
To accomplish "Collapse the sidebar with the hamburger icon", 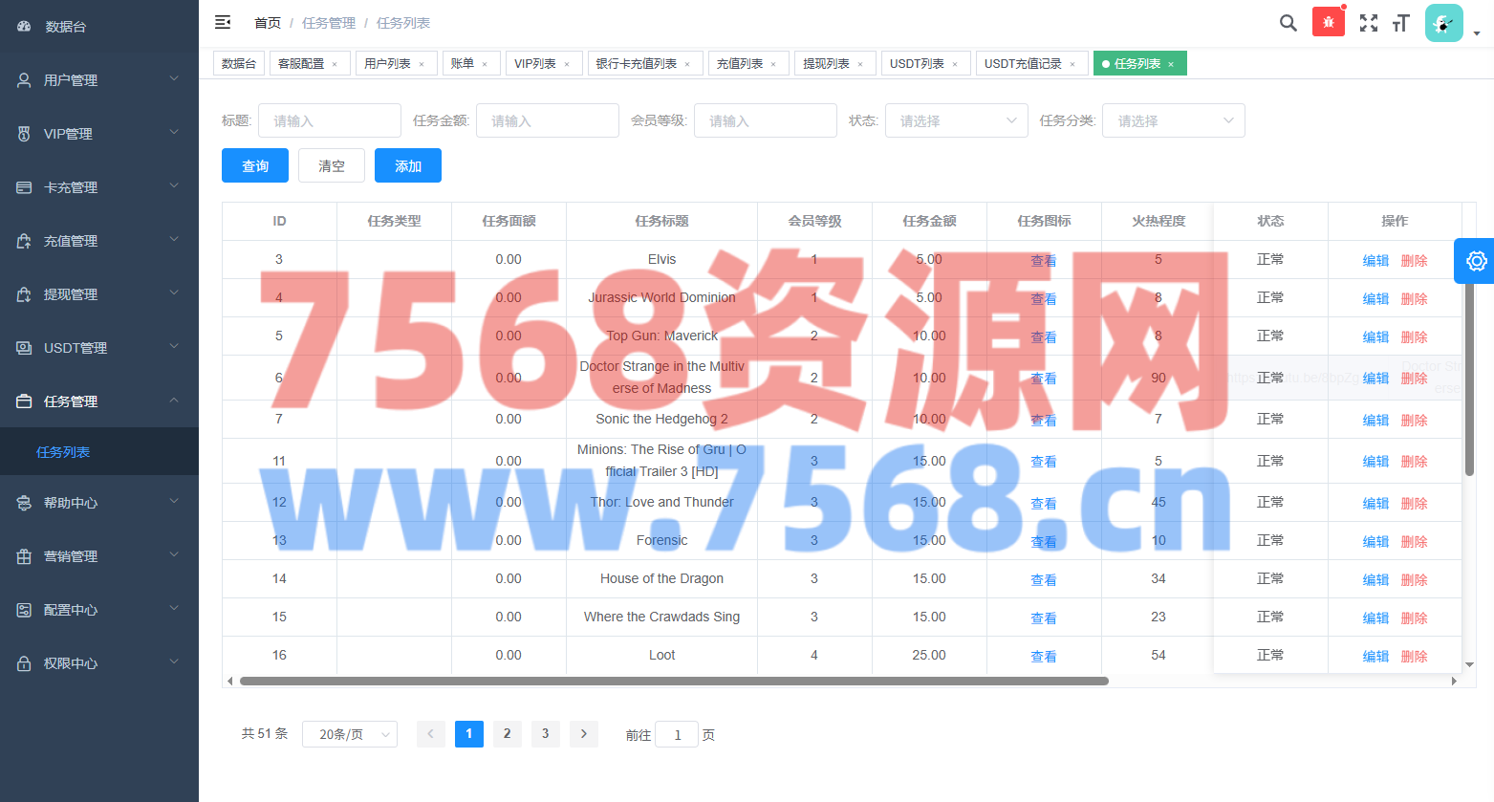I will (223, 22).
